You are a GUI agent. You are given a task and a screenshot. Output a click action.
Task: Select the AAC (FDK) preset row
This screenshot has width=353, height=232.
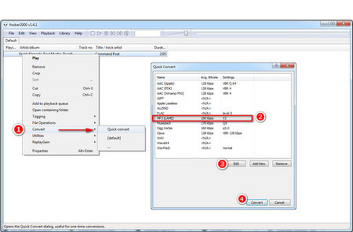[x=223, y=89]
